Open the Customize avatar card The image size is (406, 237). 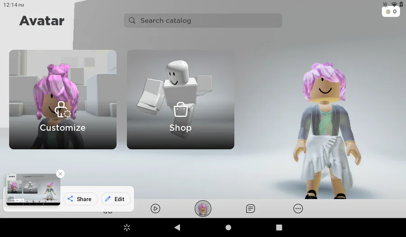coord(63,99)
